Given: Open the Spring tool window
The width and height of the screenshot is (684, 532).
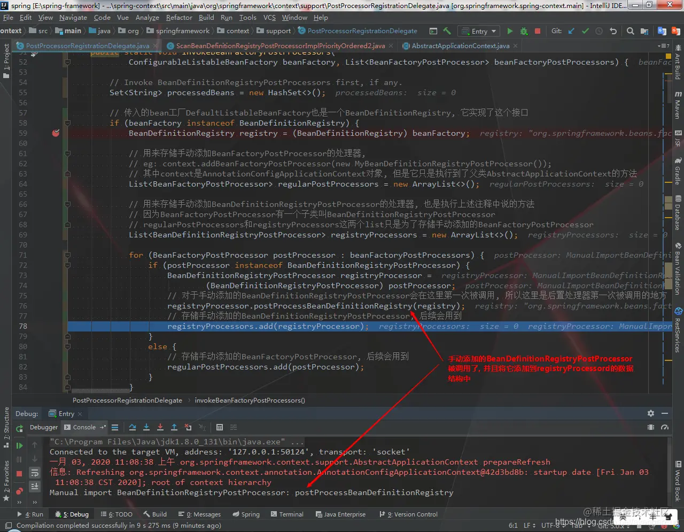Looking at the screenshot, I should click(246, 514).
